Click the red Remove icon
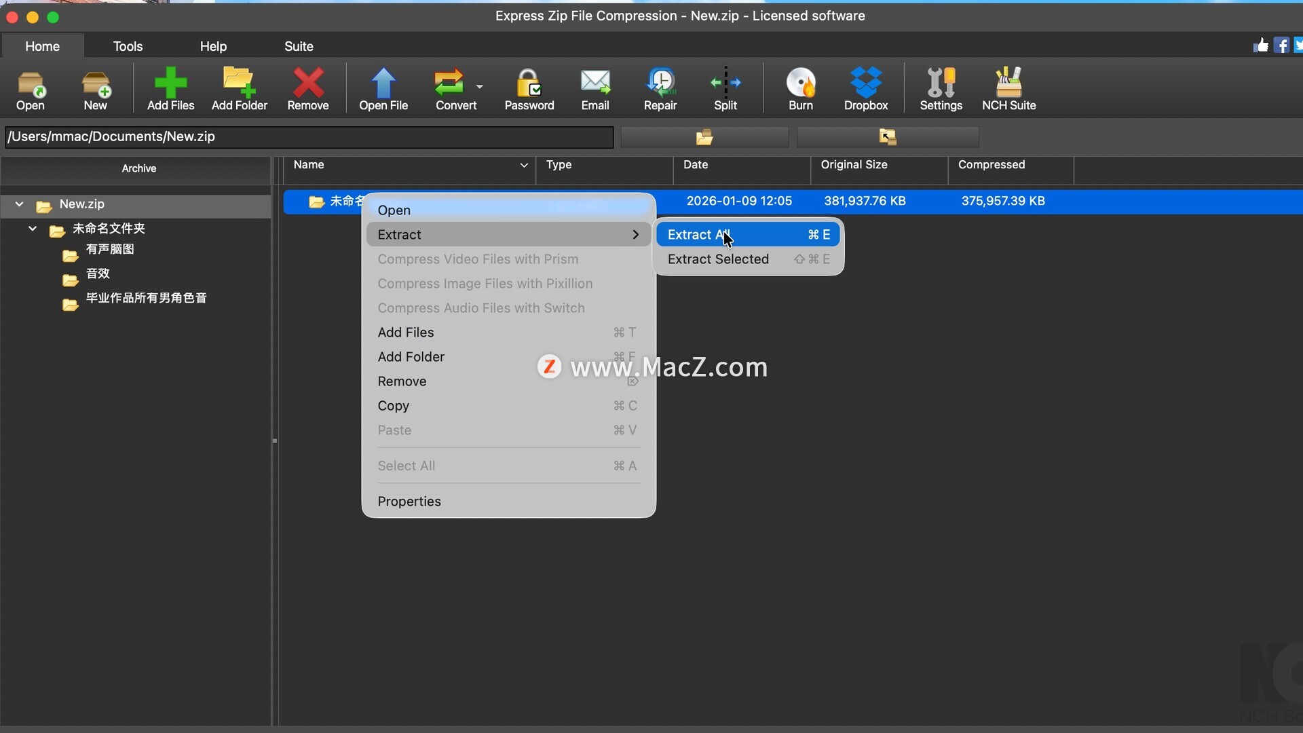1303x733 pixels. (x=307, y=83)
